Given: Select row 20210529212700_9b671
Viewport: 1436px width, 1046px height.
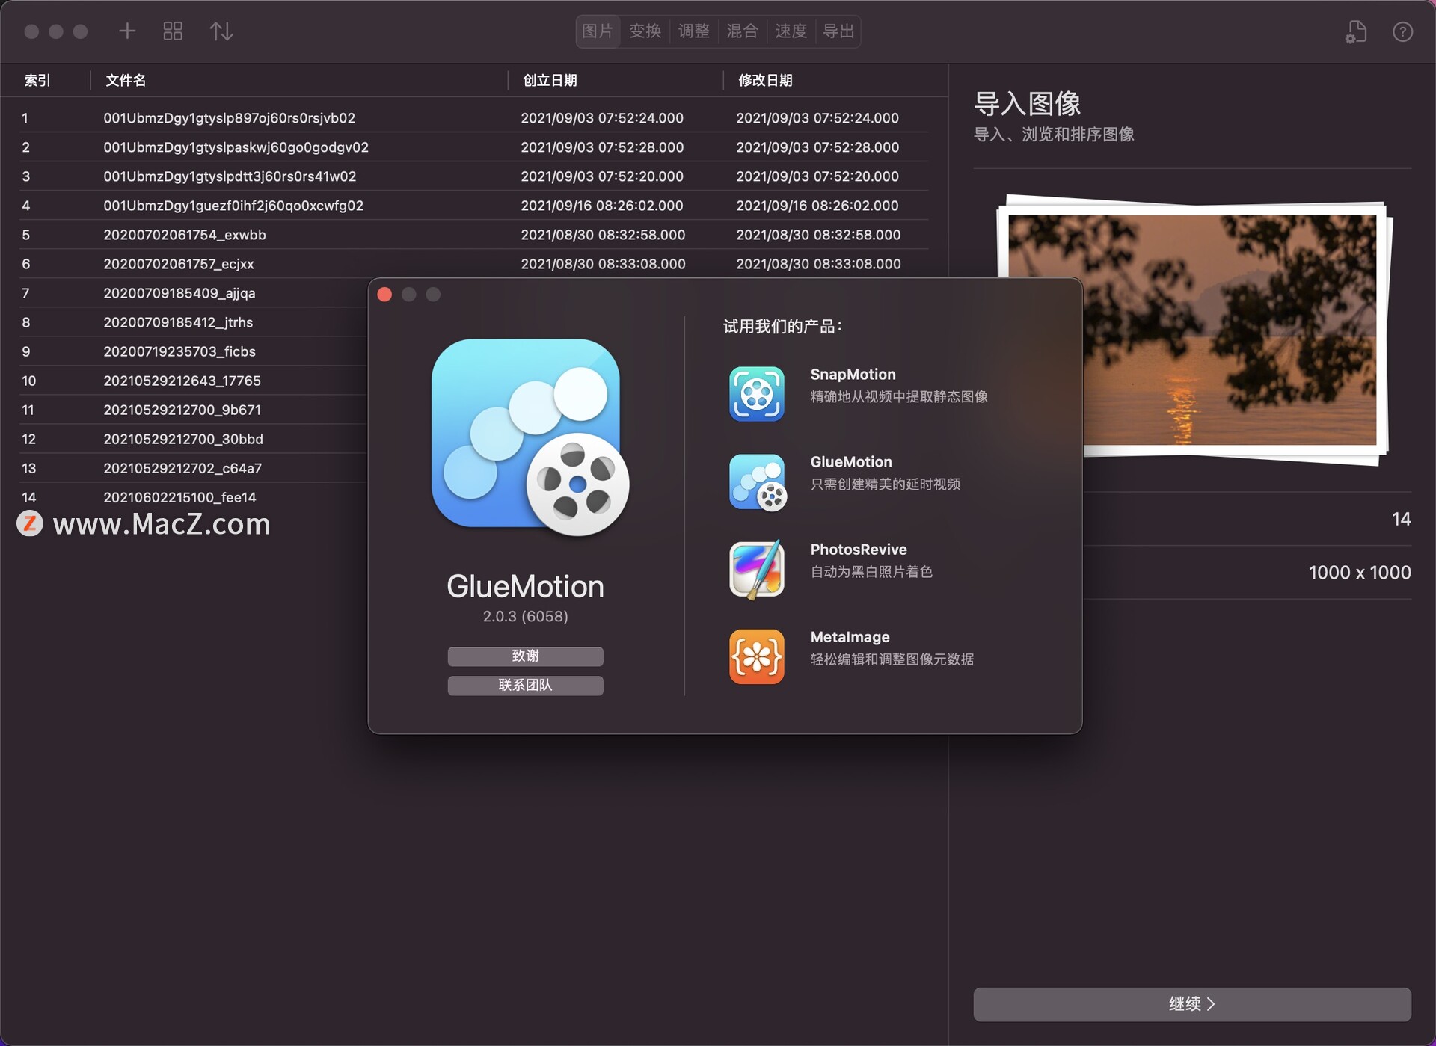Looking at the screenshot, I should tap(193, 409).
